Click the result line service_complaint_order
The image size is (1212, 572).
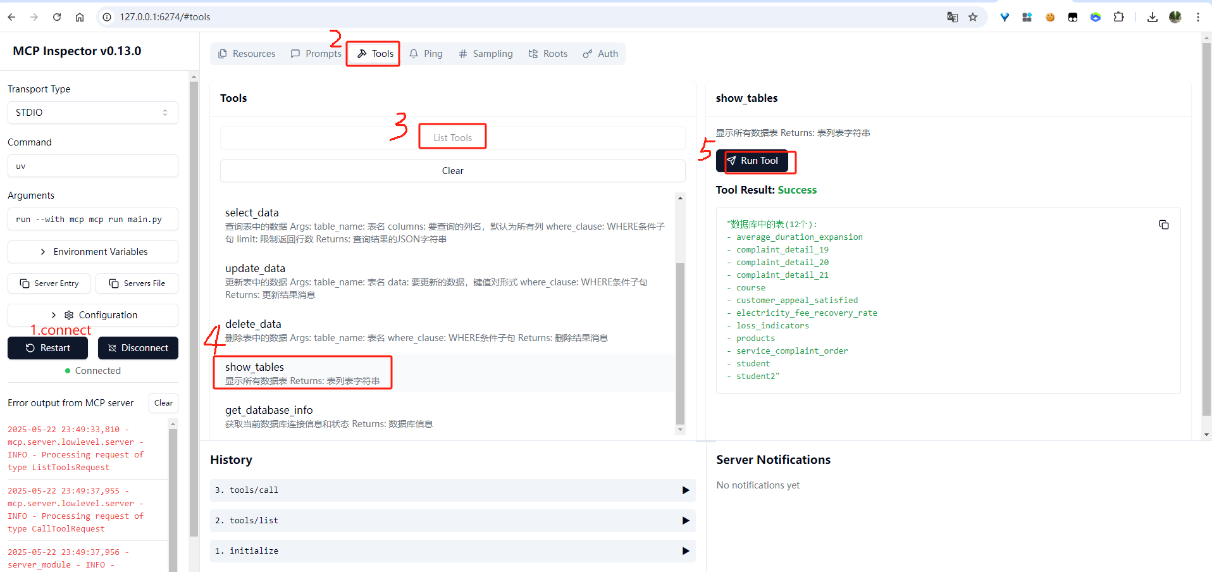pyautogui.click(x=792, y=351)
